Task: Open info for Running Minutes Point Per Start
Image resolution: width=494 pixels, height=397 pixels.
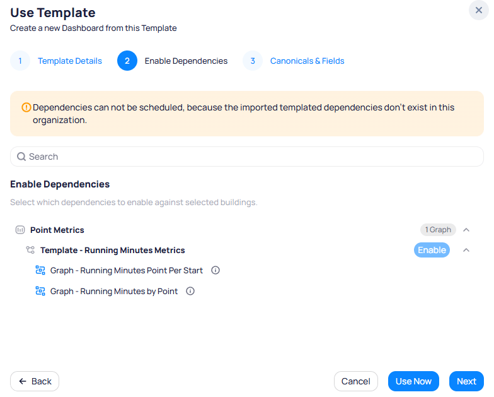Action: (x=215, y=270)
